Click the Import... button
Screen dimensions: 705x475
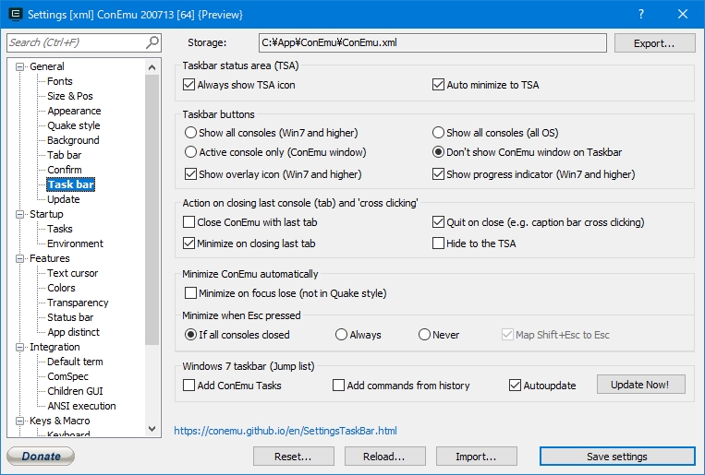coord(476,457)
